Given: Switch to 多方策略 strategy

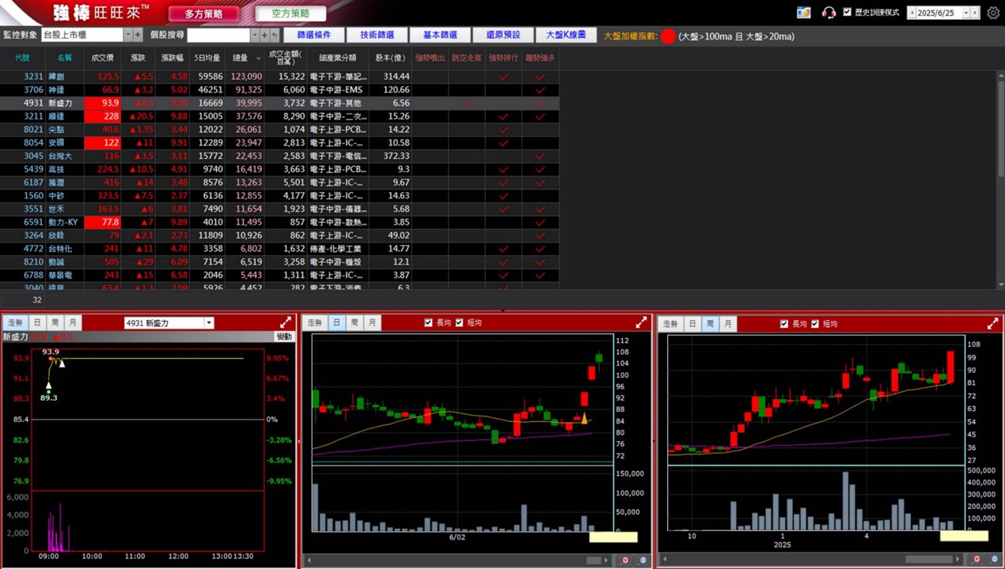Looking at the screenshot, I should coord(203,13).
